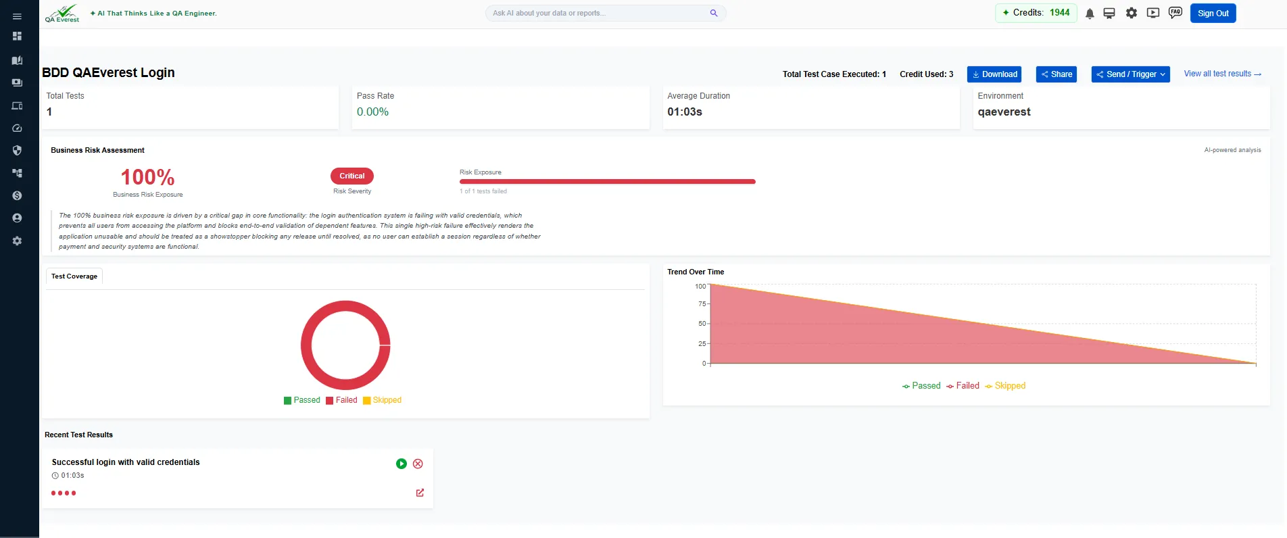Open the speedometer gauge icon in the sidebar

(x=17, y=128)
